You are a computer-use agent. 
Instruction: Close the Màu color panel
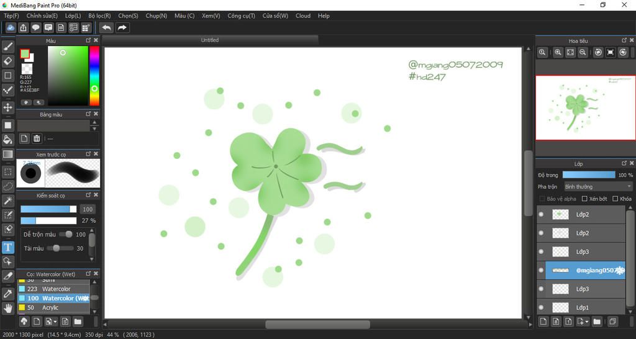coord(96,40)
